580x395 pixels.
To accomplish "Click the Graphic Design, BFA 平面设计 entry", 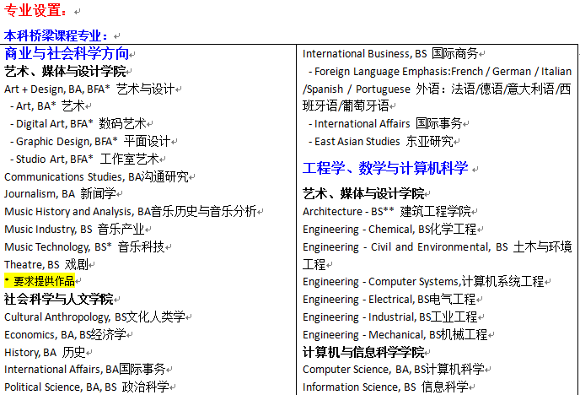I will (93, 141).
